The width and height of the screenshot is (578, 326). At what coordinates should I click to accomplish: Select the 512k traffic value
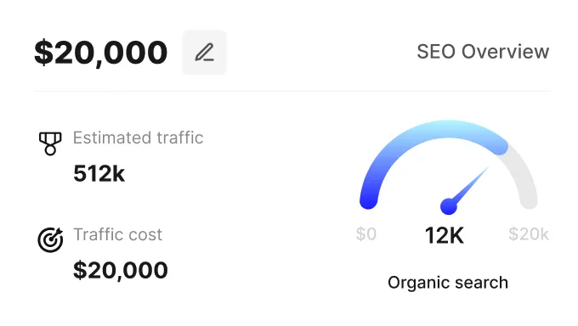[x=99, y=173]
